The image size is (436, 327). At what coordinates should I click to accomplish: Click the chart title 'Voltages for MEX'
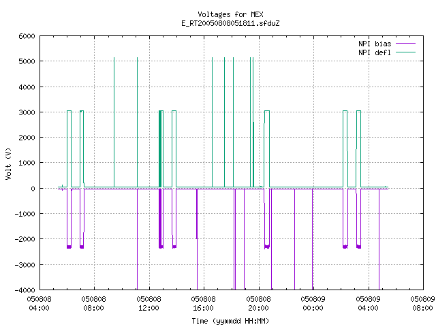(230, 14)
